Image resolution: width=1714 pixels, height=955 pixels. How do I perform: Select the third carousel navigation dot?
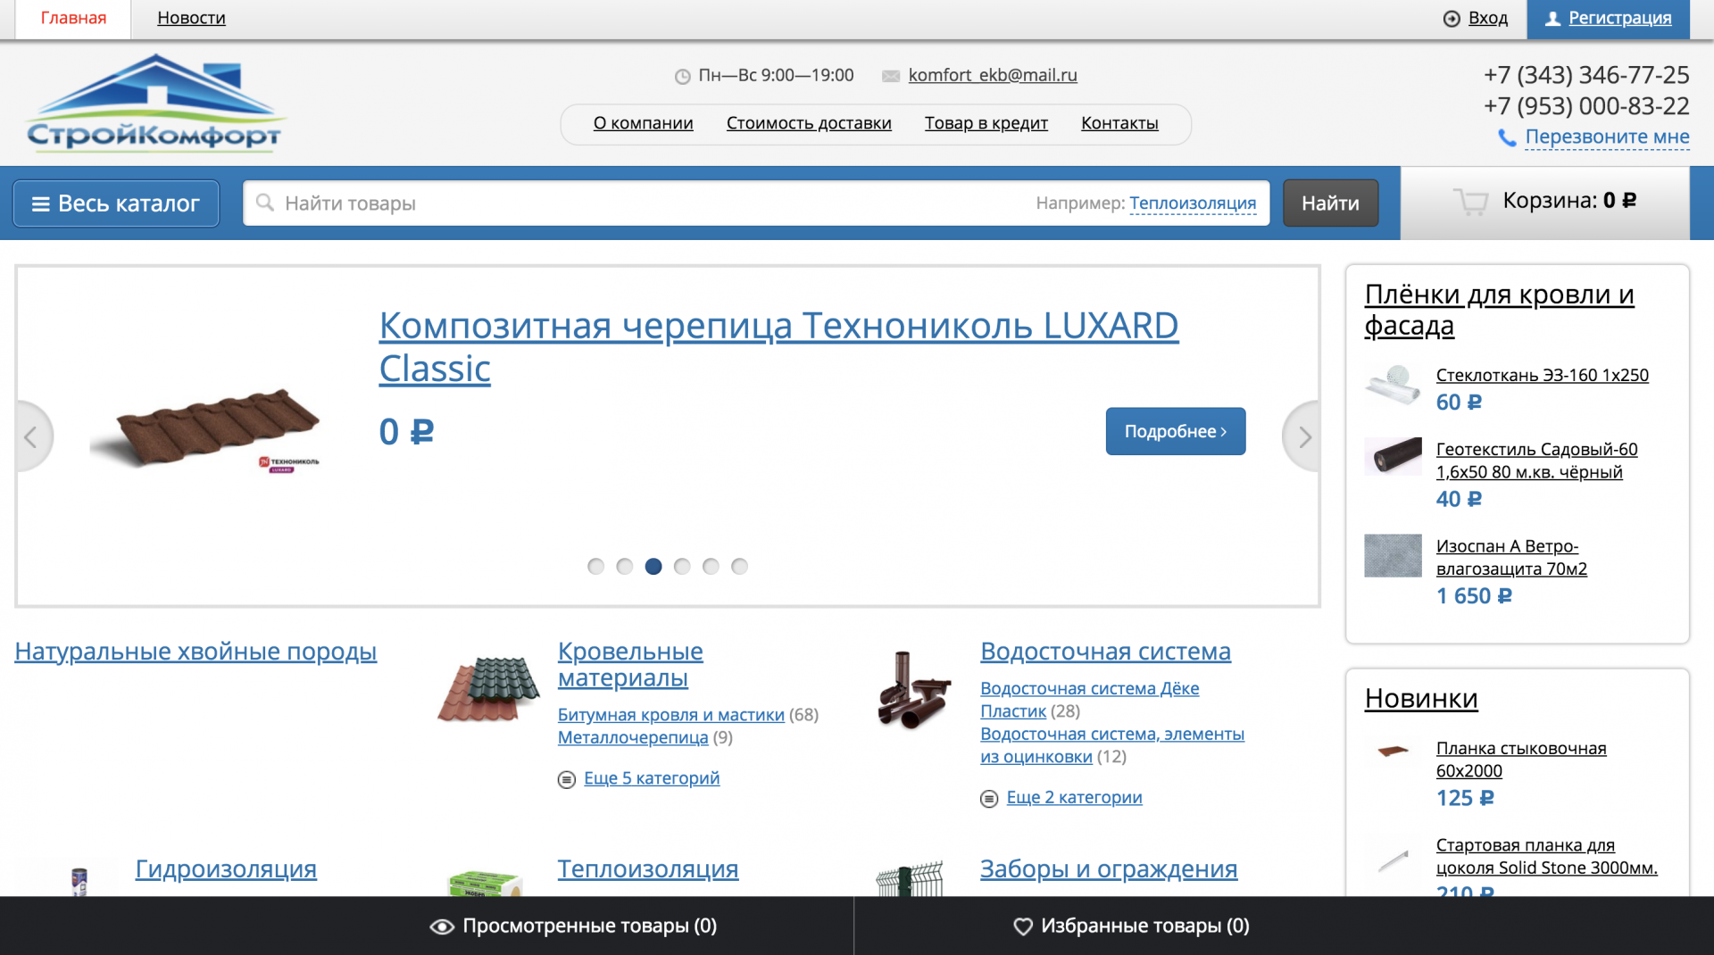point(653,566)
